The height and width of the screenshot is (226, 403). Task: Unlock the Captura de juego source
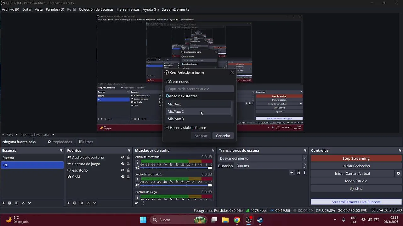128,164
